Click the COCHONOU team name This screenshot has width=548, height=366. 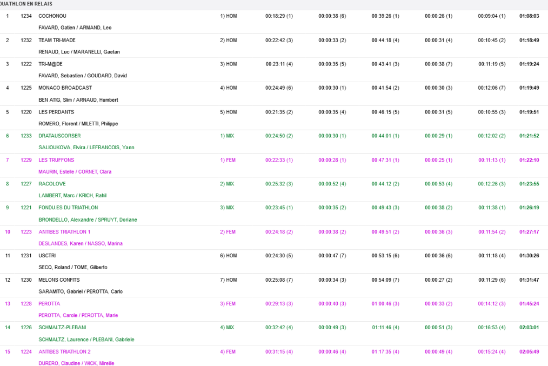tap(52, 16)
